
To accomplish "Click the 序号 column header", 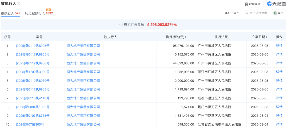I will pos(7,37).
